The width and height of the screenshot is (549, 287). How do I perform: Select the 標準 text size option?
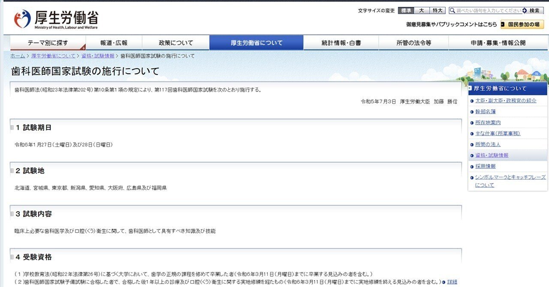click(x=406, y=10)
